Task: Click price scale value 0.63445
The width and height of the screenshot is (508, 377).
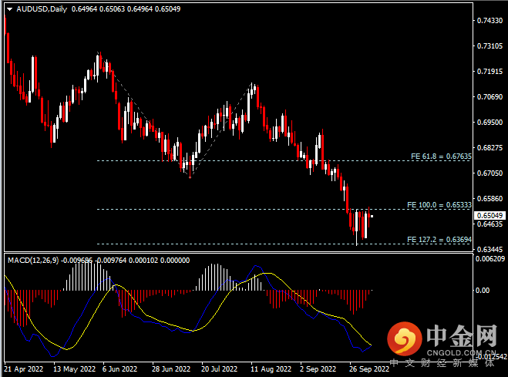Action: point(489,250)
